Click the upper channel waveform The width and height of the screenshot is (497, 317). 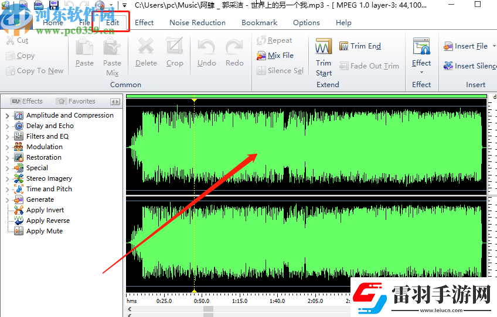[306, 148]
